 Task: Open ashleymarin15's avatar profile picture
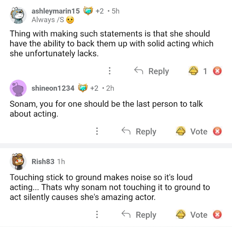click(18, 15)
